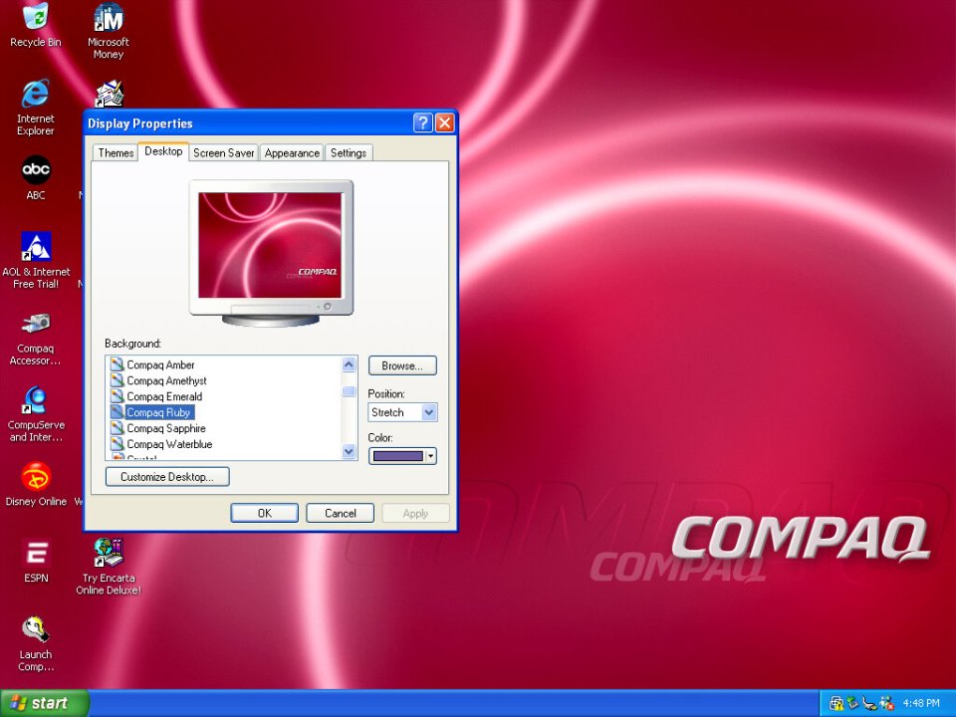Open the Recycle Bin desktop icon

point(36,17)
